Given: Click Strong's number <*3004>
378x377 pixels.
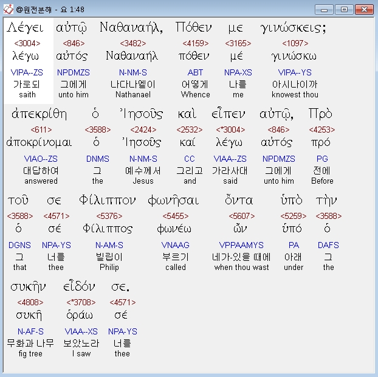Looking at the screenshot, I should click(x=230, y=130).
